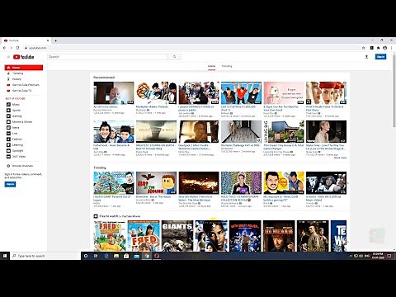Click the 360° Video category icon
The height and width of the screenshot is (297, 396).
tap(8, 157)
